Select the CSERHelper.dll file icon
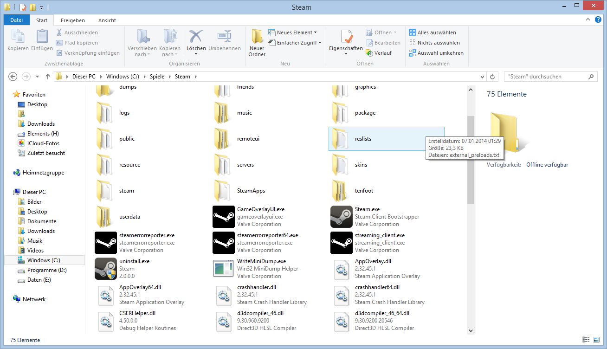This screenshot has height=349, width=607. (106, 321)
